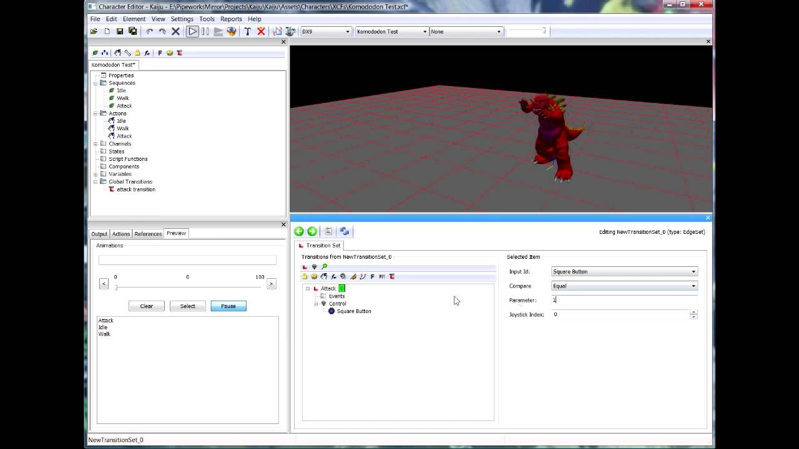Click the colorful ball icon in toolbar
The width and height of the screenshot is (799, 449).
pyautogui.click(x=231, y=31)
